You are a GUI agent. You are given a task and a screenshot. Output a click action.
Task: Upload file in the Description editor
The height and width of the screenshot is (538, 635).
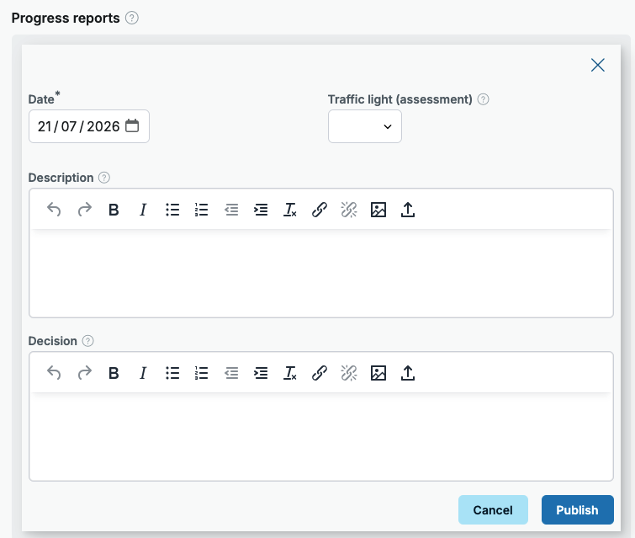[408, 210]
